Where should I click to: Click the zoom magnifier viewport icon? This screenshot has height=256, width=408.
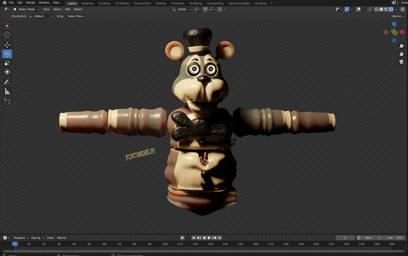click(x=401, y=46)
